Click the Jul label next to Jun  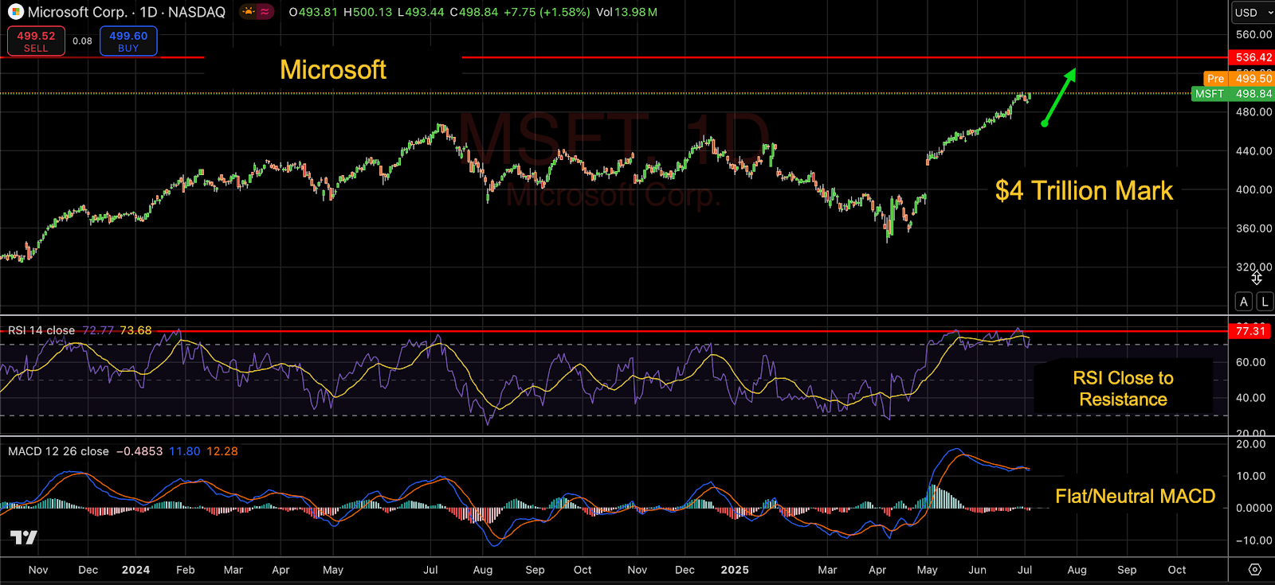pos(1025,570)
